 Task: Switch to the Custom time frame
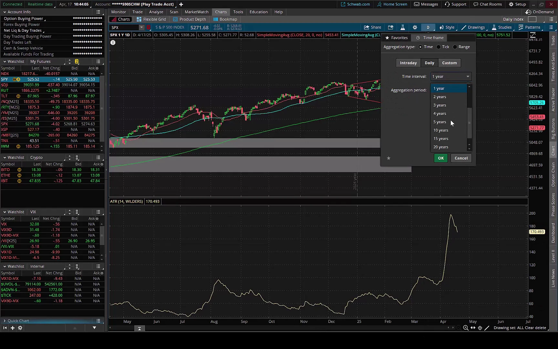click(x=449, y=63)
